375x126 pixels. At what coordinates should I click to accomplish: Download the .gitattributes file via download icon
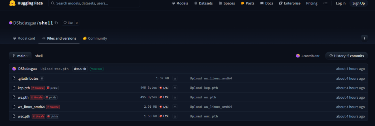click(x=175, y=78)
